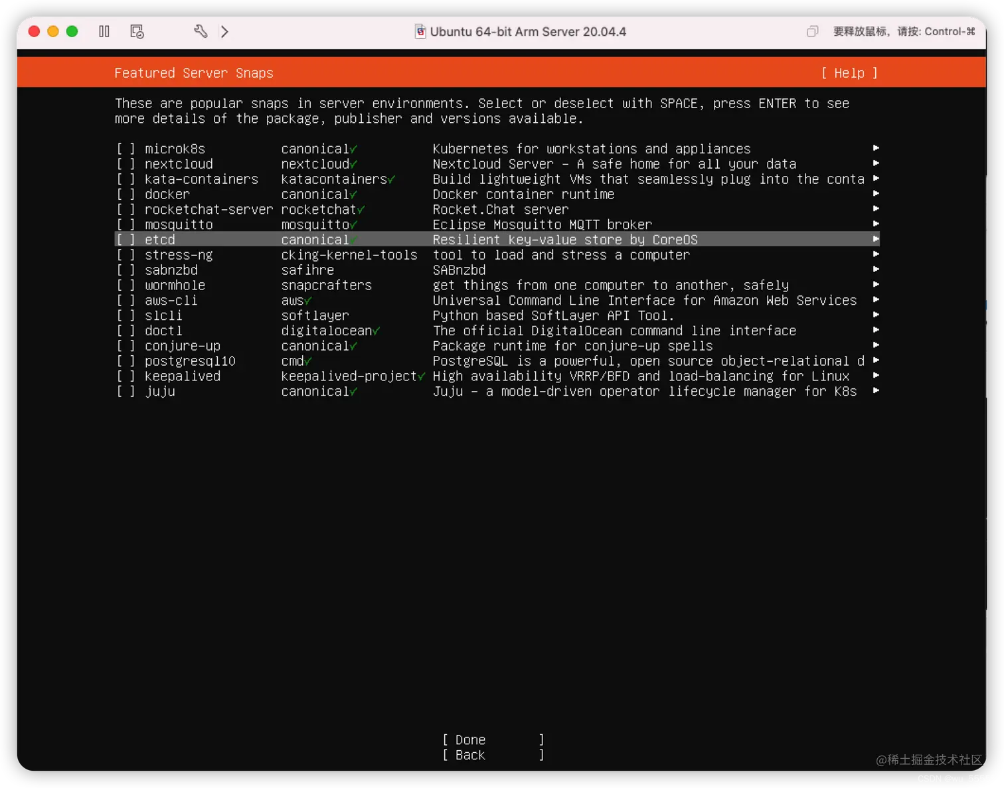The image size is (1004, 788).
Task: Click the forward chevron beside the wrench
Action: click(224, 31)
